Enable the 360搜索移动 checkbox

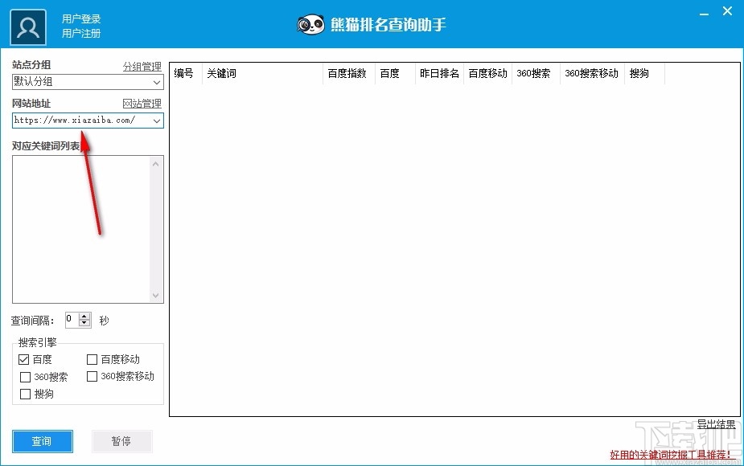pos(91,376)
